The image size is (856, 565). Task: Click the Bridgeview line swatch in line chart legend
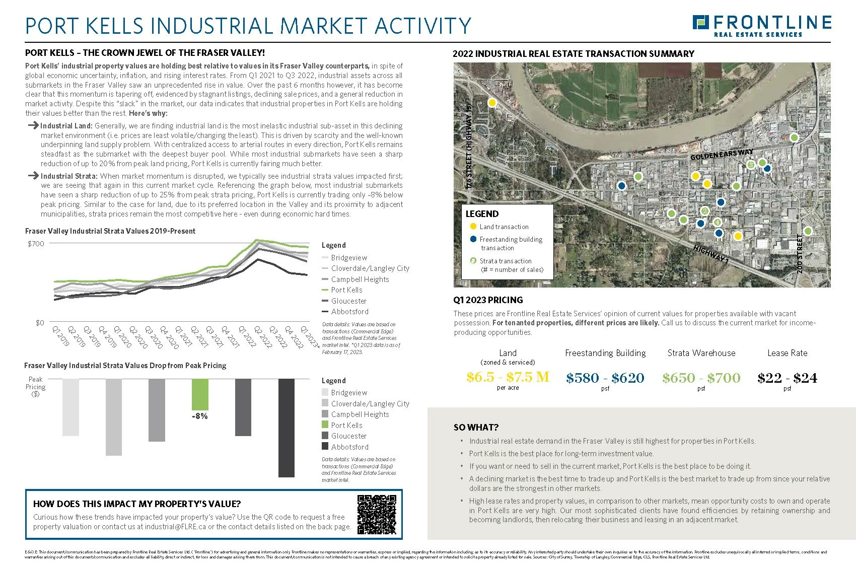(x=325, y=257)
